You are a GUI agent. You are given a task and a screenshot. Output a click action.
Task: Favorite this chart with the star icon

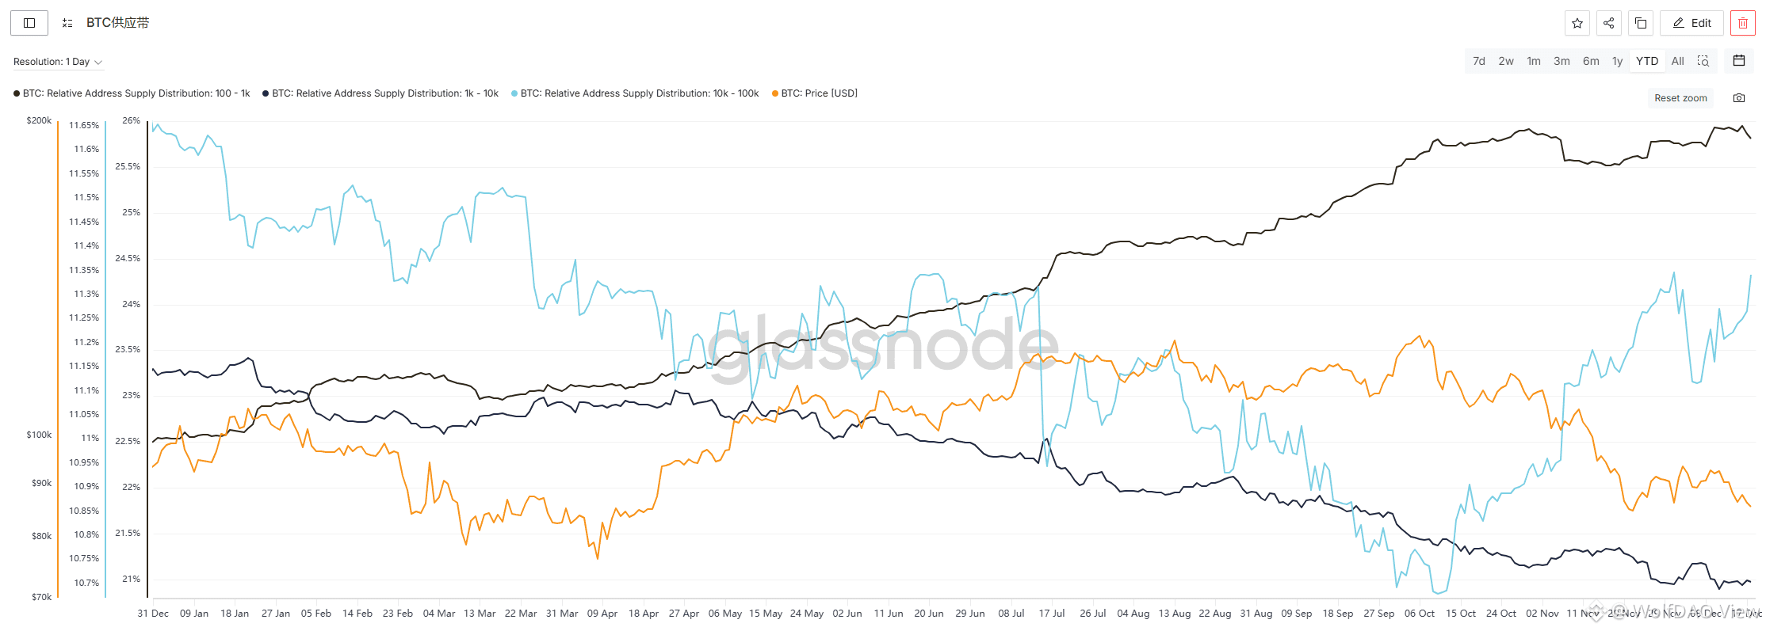pos(1577,23)
